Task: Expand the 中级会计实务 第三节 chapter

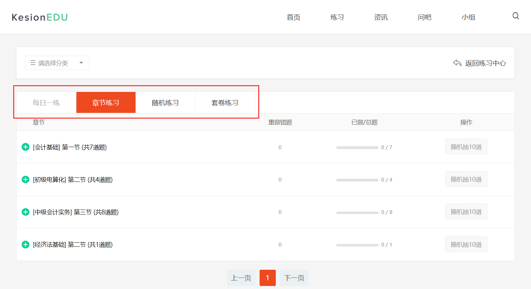Action: pos(25,212)
